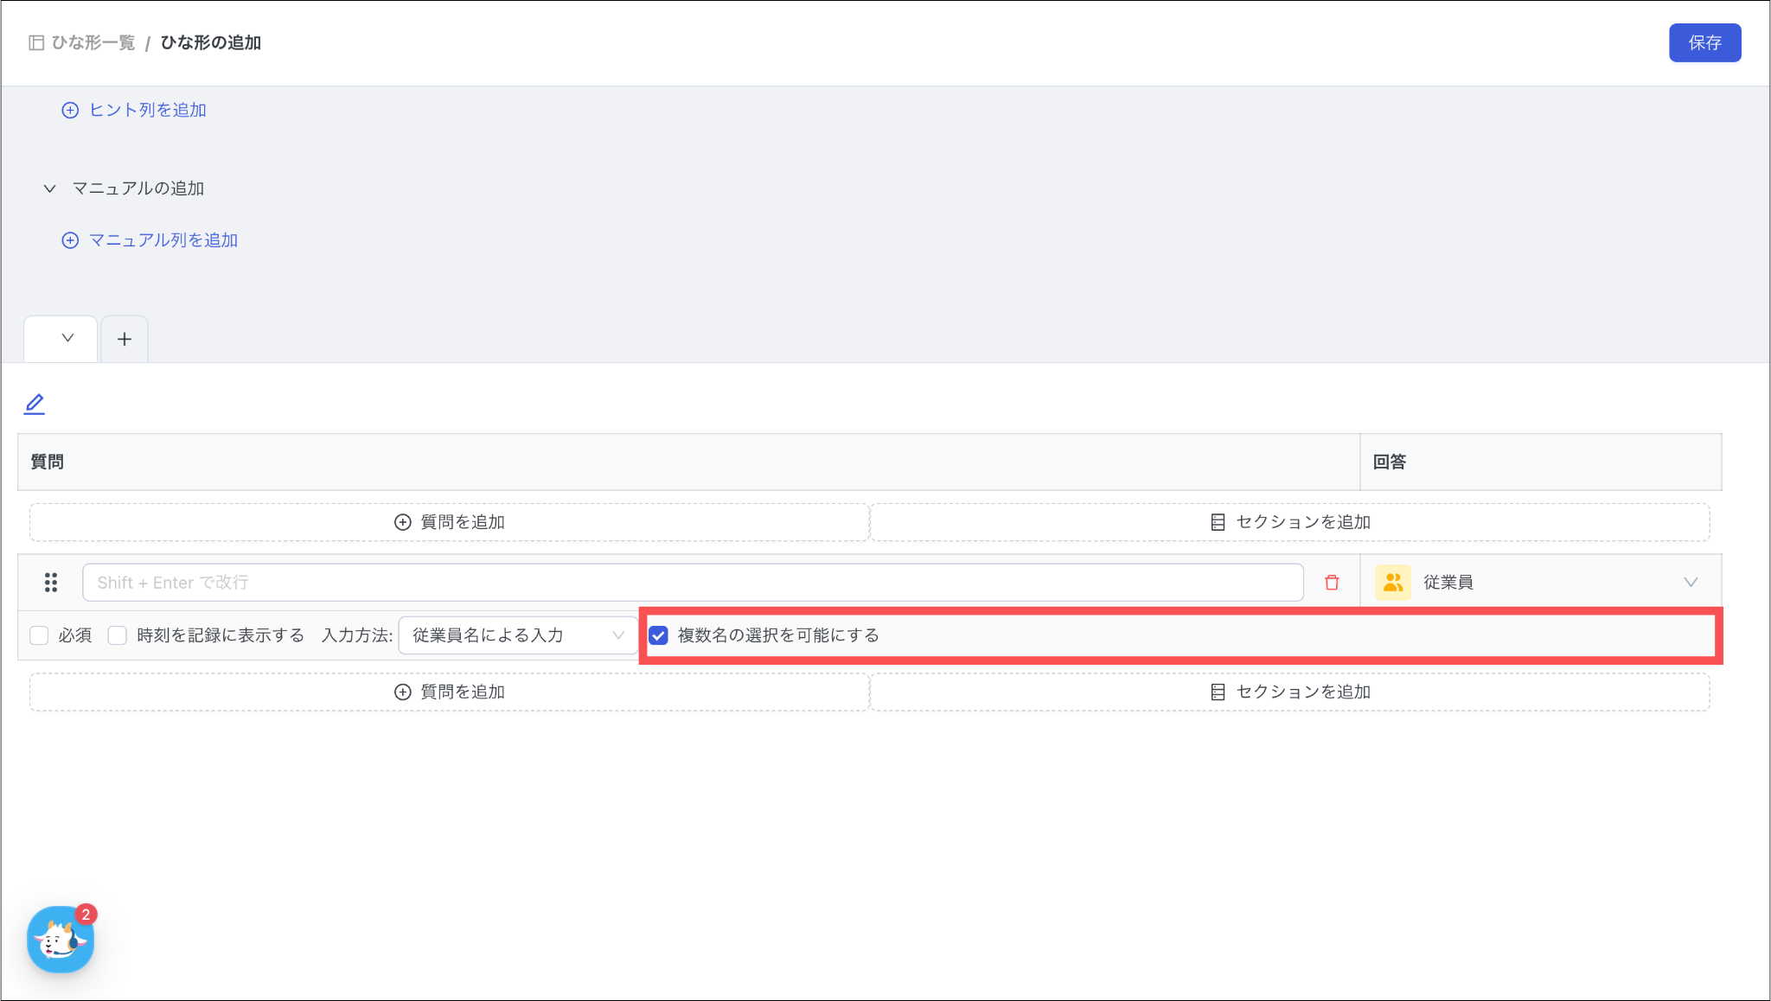The height and width of the screenshot is (1001, 1771).
Task: Enable 時刻を記録に表示する checkbox
Action: (118, 635)
